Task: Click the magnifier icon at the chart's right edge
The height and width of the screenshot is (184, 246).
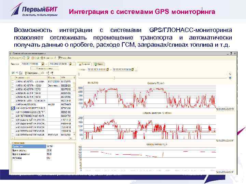Action: point(230,74)
